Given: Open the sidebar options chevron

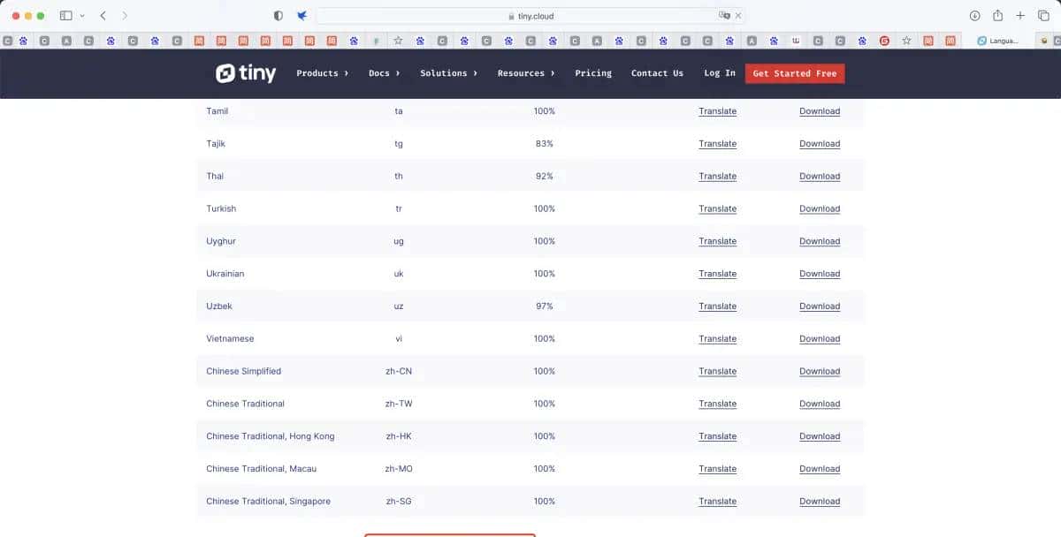Looking at the screenshot, I should 82,16.
